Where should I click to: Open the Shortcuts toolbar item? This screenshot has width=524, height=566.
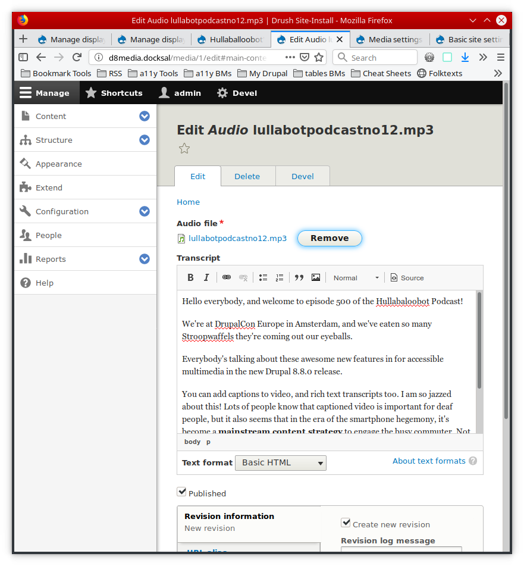click(x=114, y=93)
